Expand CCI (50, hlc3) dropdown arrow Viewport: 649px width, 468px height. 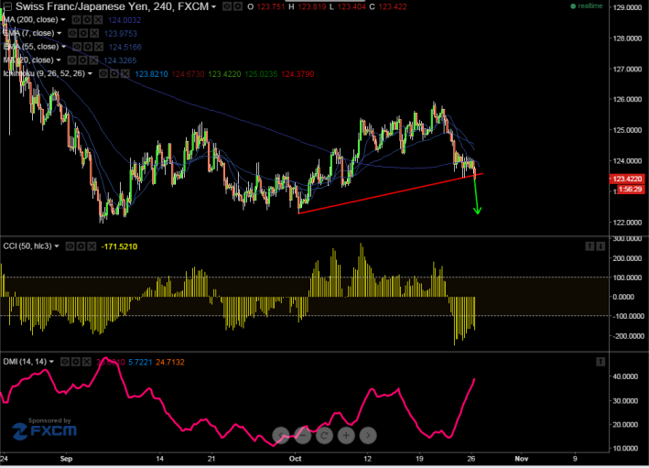[x=57, y=246]
